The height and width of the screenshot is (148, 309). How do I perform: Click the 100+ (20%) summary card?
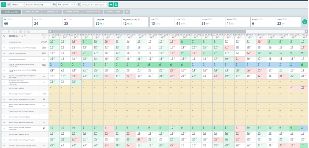pyautogui.click(x=288, y=22)
